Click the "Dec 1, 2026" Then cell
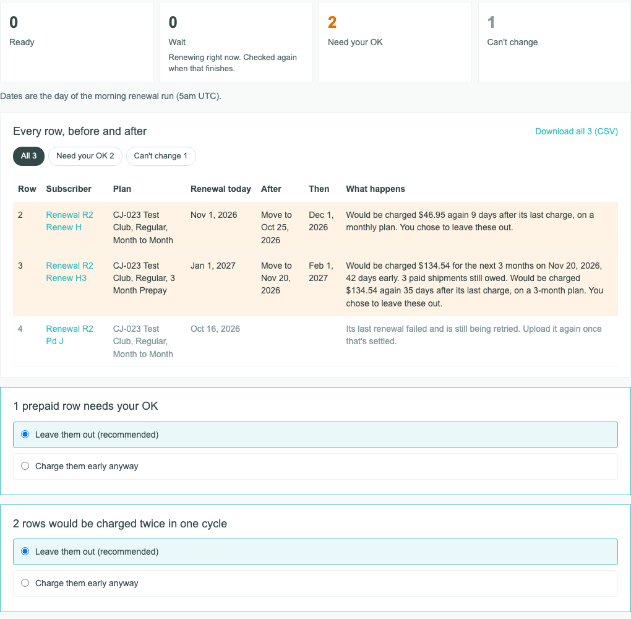The width and height of the screenshot is (631, 619). coord(321,221)
